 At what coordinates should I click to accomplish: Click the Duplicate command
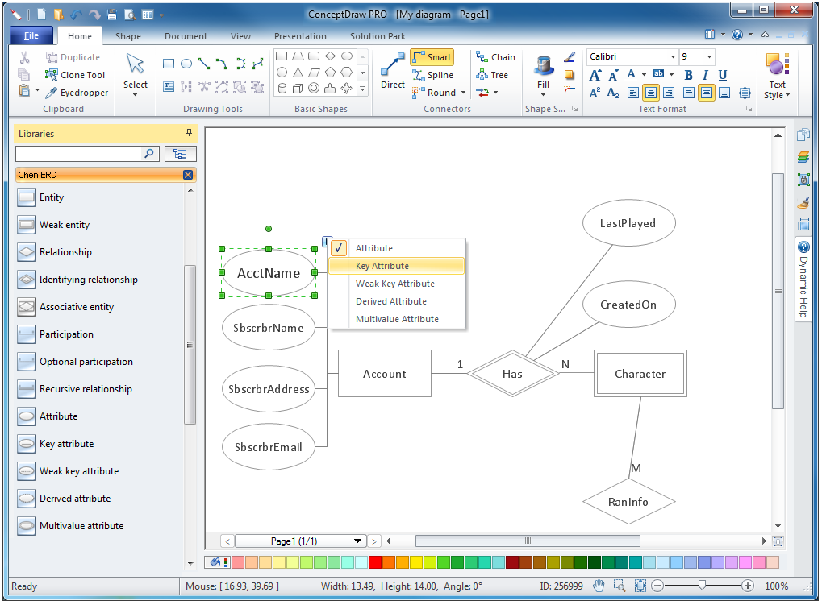click(73, 57)
